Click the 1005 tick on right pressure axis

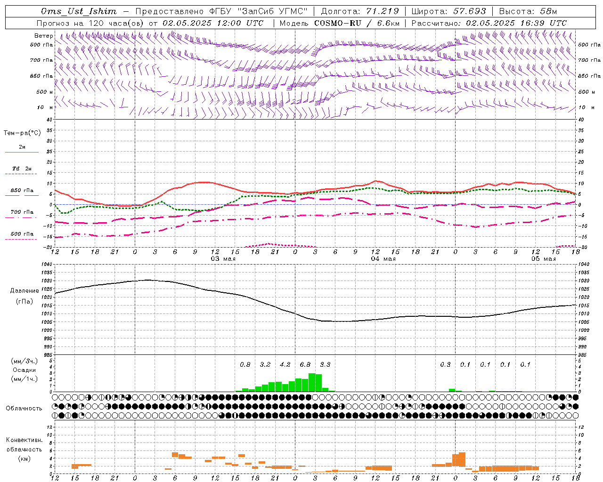[x=583, y=322]
